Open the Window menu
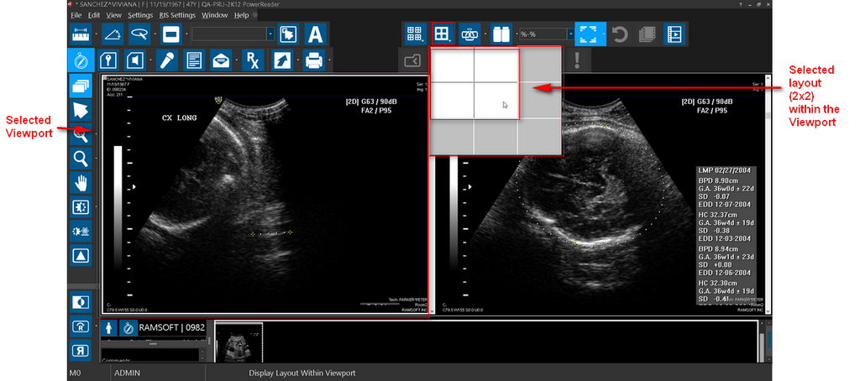Screen dimensions: 860x381 (x=214, y=15)
